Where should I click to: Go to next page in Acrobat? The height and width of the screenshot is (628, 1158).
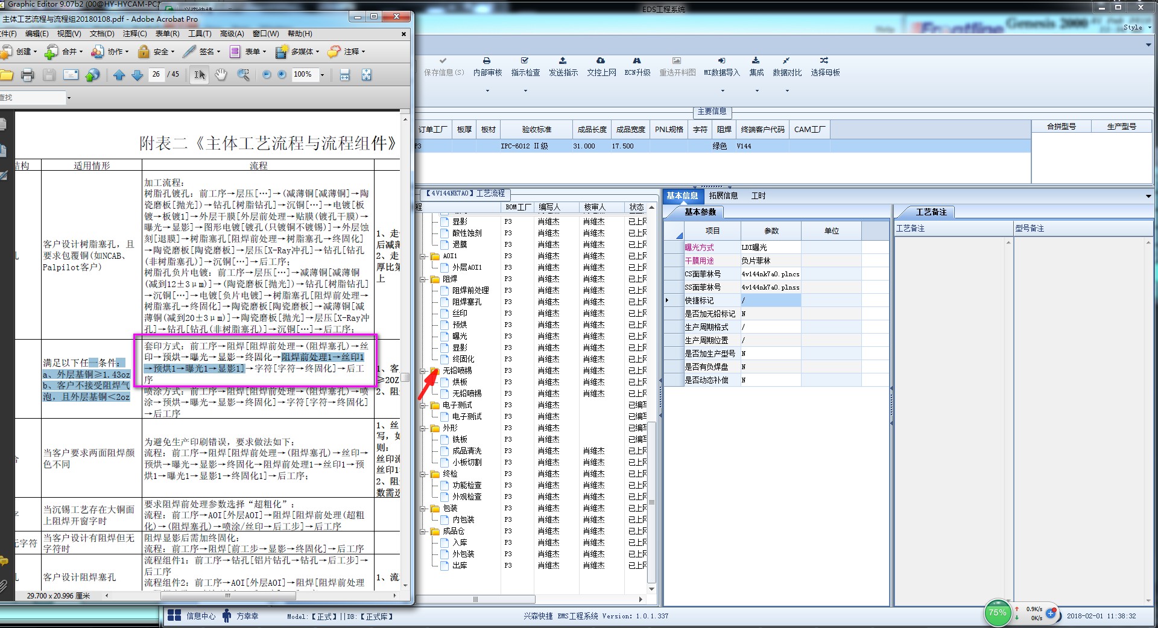point(137,75)
